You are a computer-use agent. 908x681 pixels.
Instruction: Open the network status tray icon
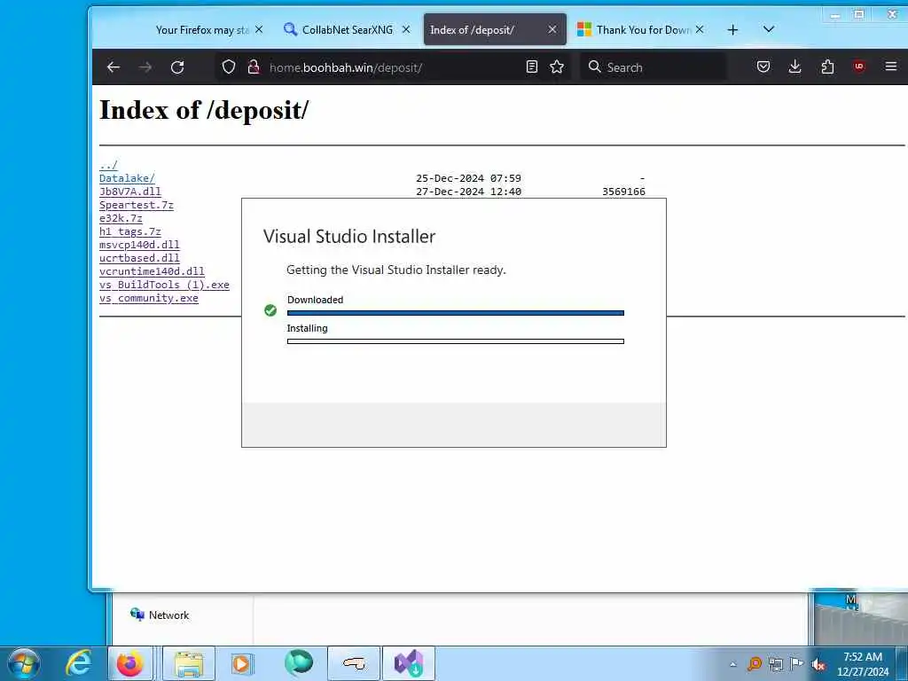tap(775, 663)
